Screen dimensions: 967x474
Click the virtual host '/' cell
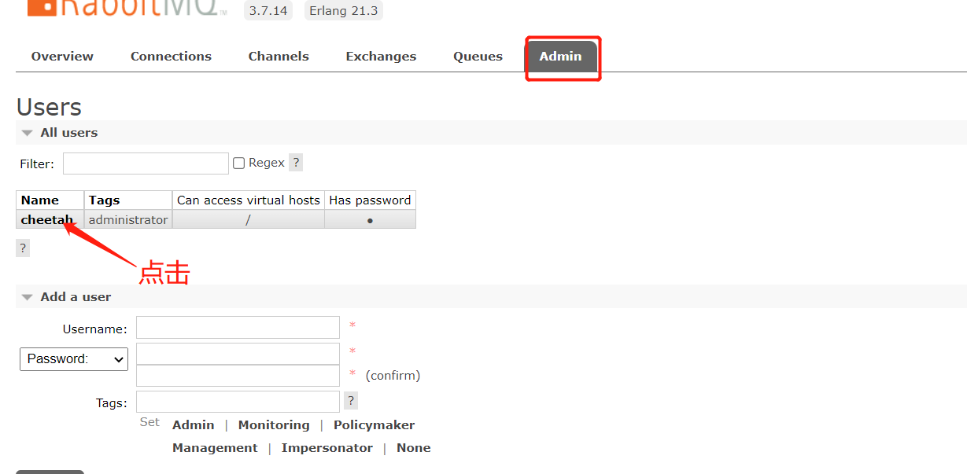[x=249, y=220]
